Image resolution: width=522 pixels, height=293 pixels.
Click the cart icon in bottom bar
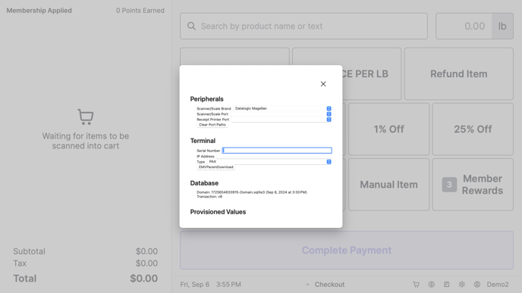pos(416,285)
